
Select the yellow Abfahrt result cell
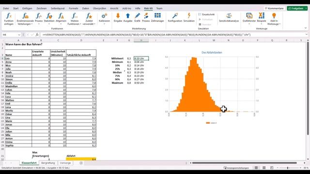(81, 159)
